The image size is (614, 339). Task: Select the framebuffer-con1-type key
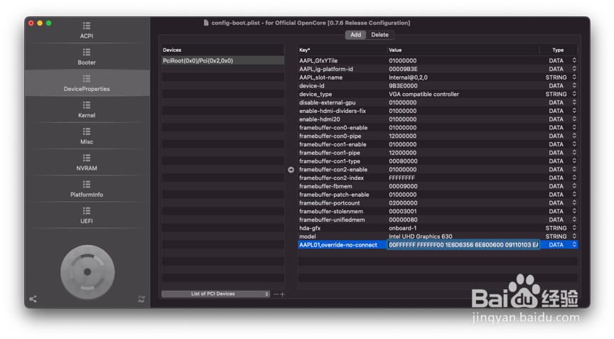(x=329, y=161)
